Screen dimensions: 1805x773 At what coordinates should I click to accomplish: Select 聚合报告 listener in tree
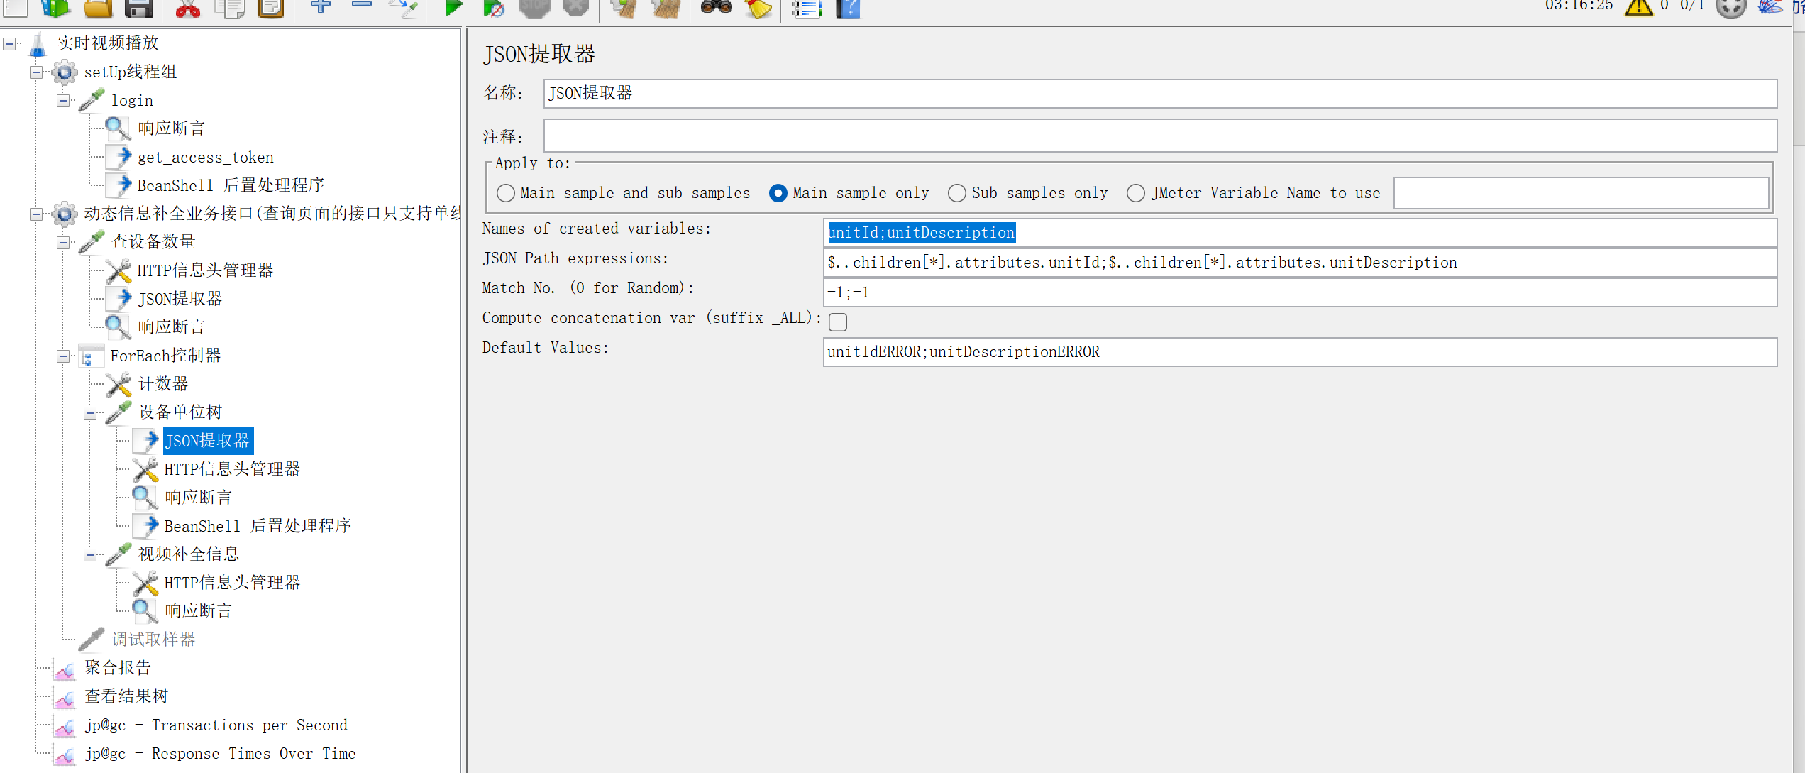click(117, 668)
